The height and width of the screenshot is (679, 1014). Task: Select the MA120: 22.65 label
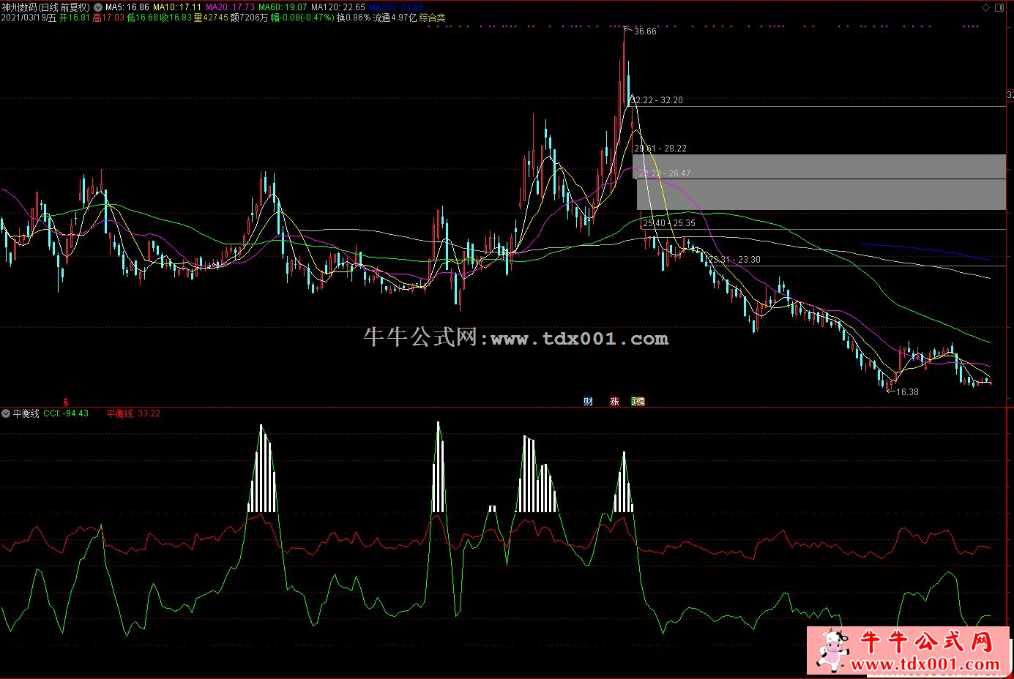coord(338,7)
